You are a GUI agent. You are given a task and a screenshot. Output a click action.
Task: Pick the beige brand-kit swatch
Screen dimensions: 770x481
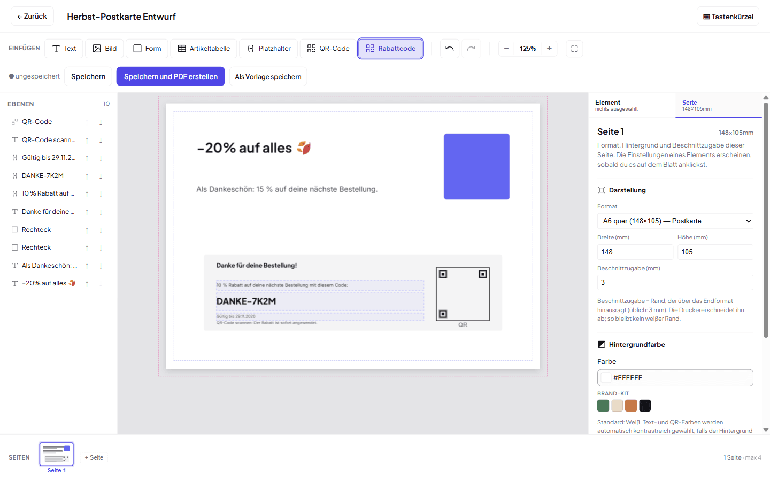pyautogui.click(x=617, y=406)
